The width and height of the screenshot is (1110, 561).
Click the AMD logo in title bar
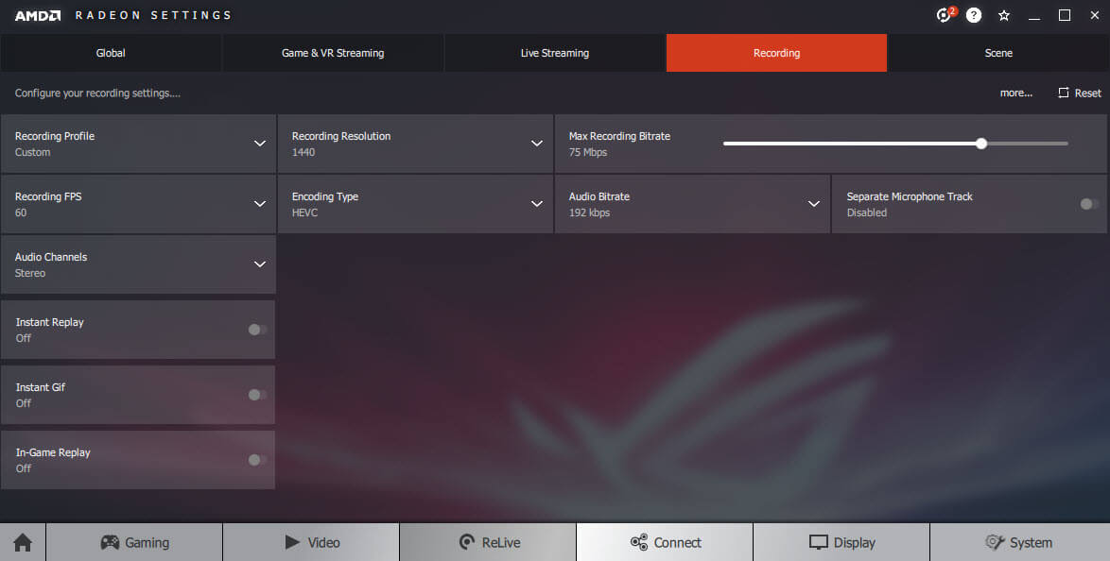point(38,15)
